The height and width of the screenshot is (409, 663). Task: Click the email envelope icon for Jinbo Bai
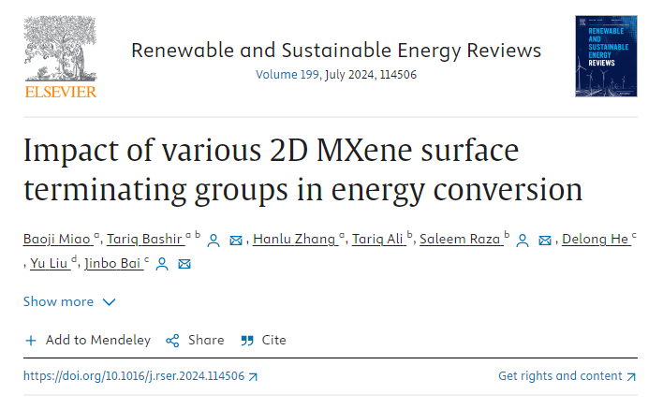184,265
